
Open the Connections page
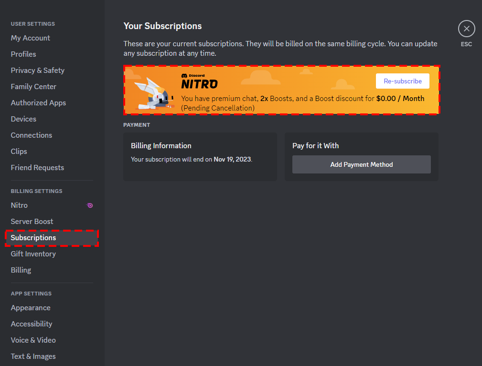coord(31,135)
